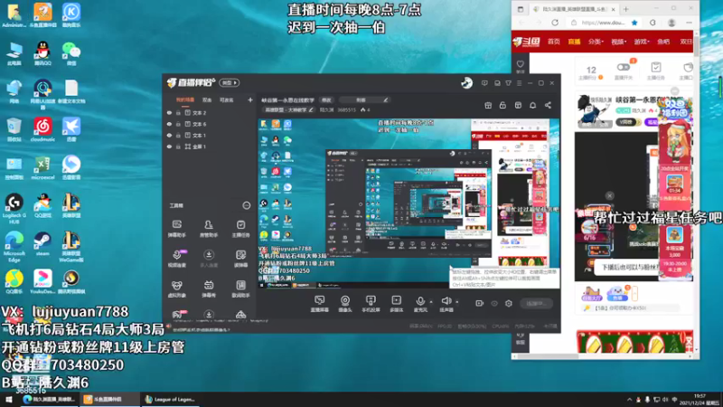723x407 pixels.
Task: Open gift box icon above the preview
Action: click(488, 105)
